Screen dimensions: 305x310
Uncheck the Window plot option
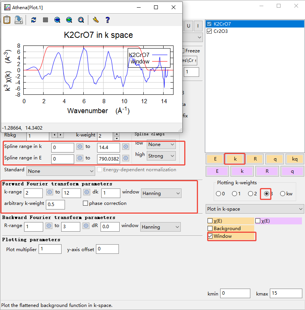210,236
